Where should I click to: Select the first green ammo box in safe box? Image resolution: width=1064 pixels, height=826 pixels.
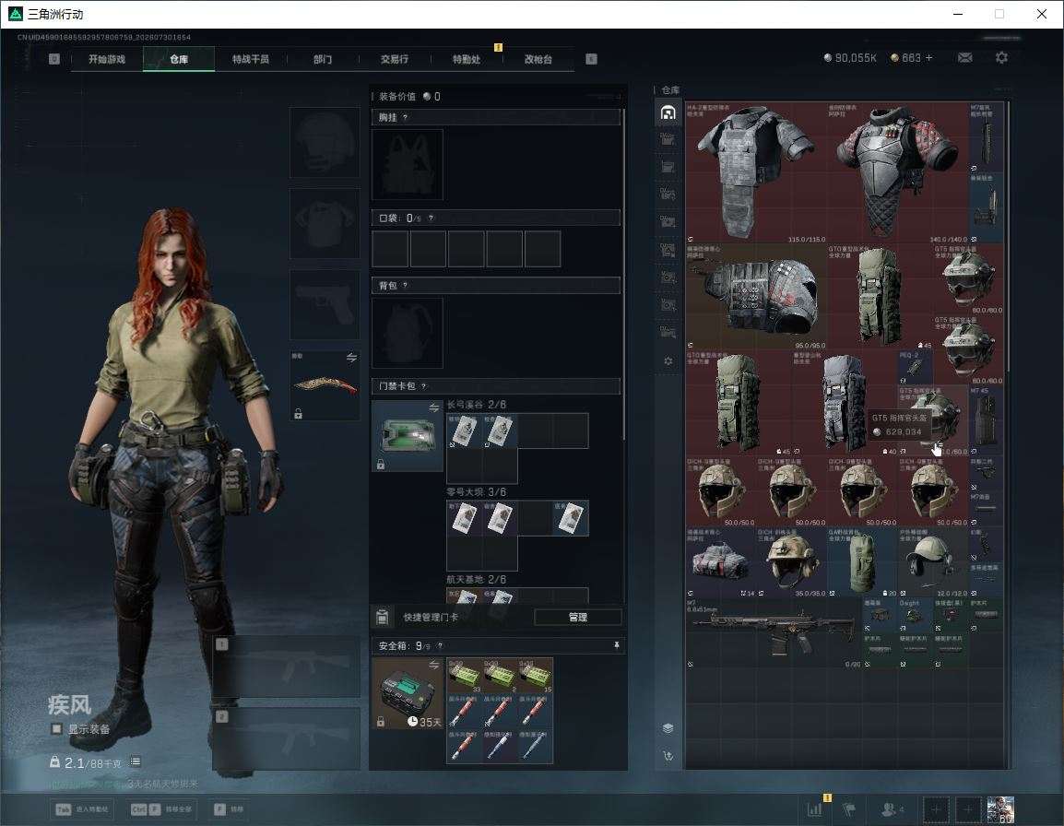464,676
